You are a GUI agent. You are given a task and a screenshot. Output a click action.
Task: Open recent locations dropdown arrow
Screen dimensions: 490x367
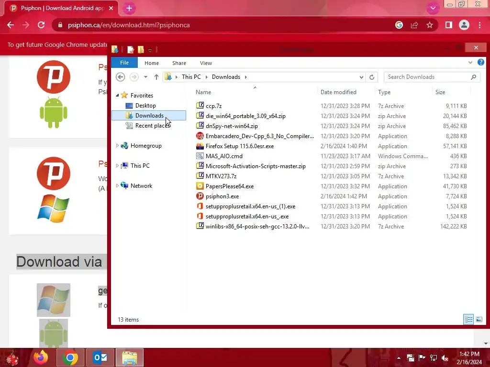(145, 77)
